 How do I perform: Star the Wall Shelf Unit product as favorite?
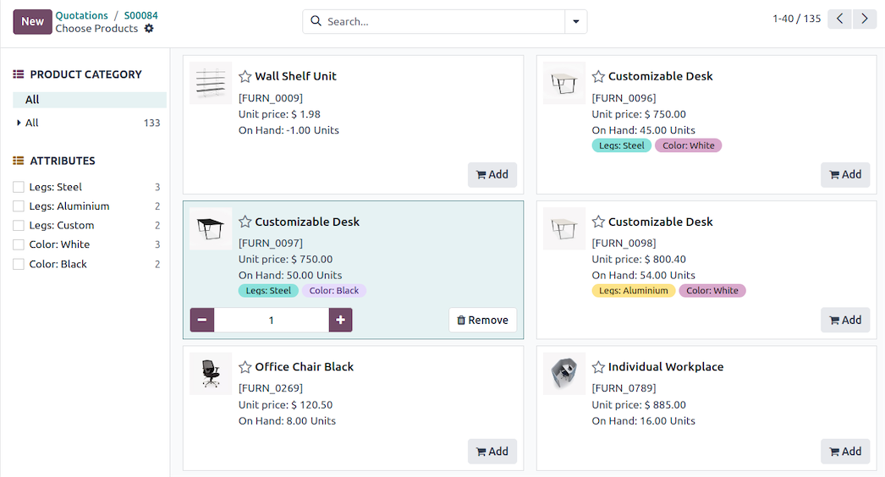click(245, 76)
